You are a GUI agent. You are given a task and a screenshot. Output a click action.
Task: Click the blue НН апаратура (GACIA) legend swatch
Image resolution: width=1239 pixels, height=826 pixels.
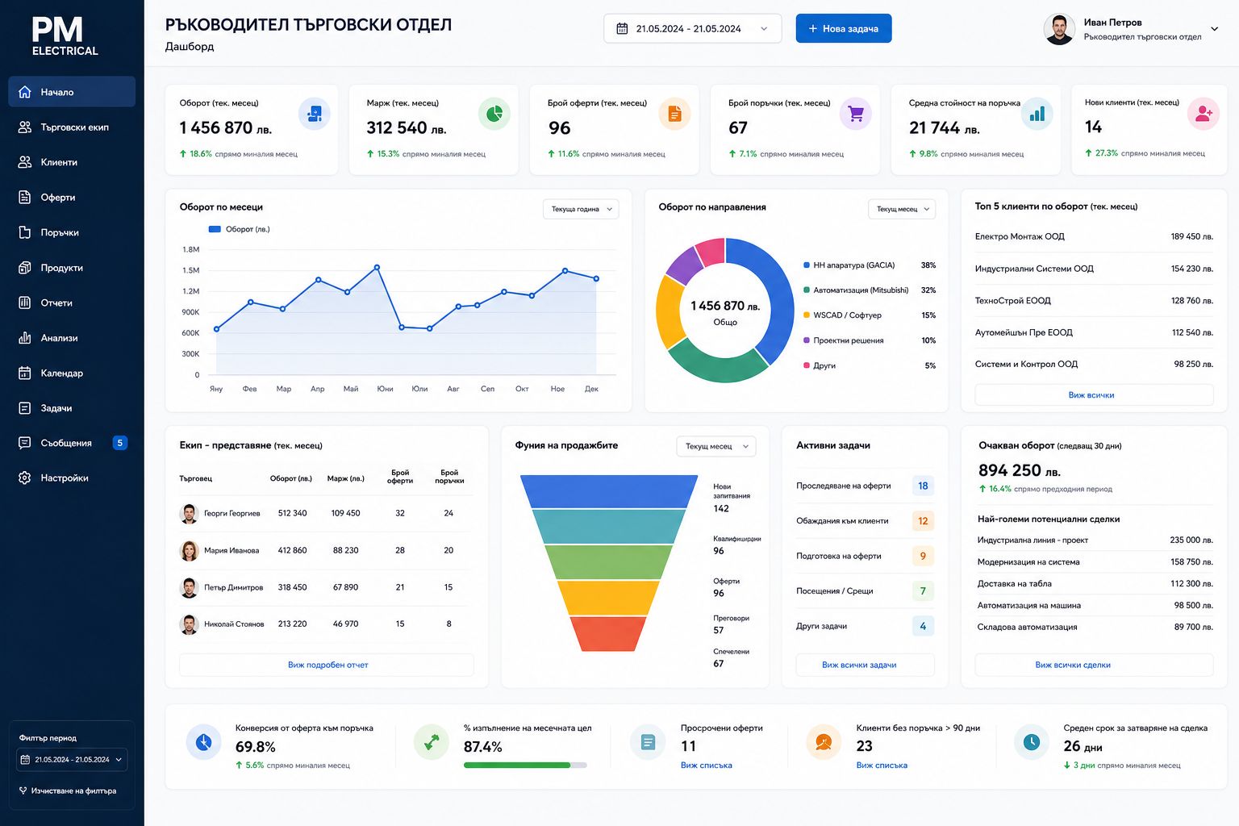pos(807,265)
